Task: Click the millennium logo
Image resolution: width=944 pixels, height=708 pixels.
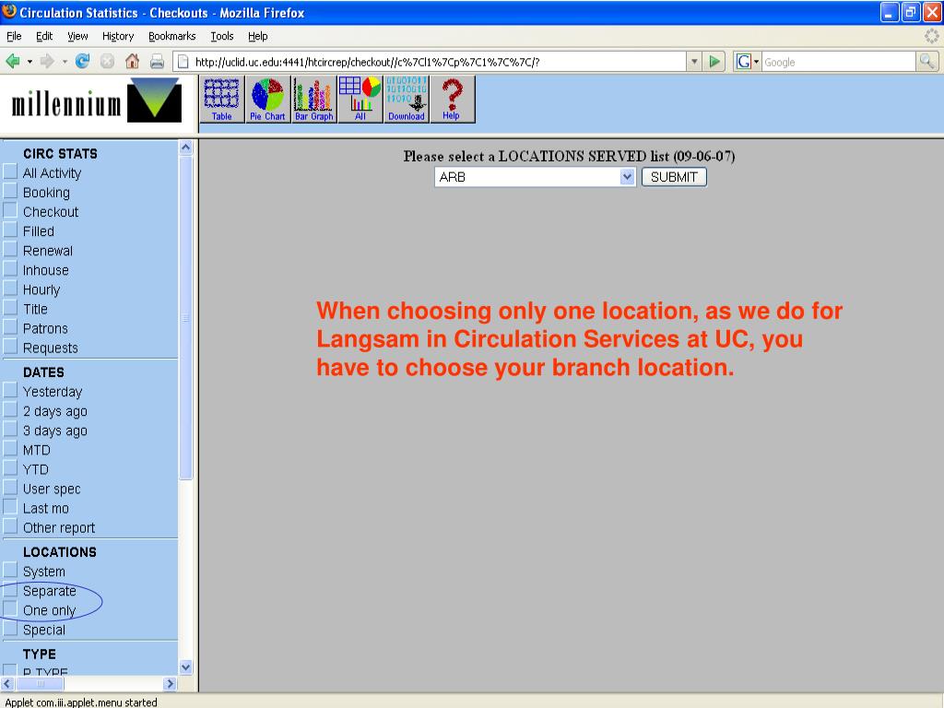Action: pos(96,102)
